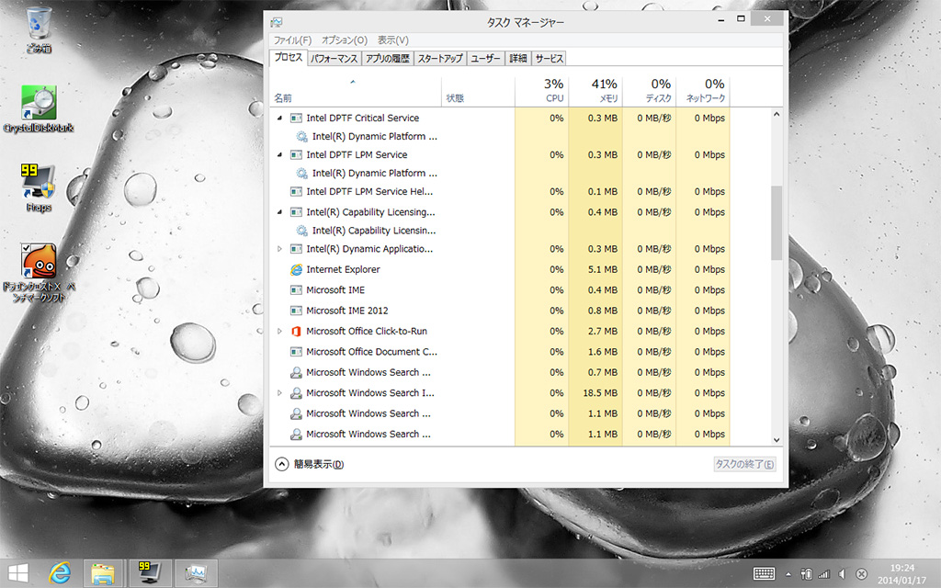Collapse the Intel DPTF LPM Service group
This screenshot has height=588, width=941.
[279, 154]
